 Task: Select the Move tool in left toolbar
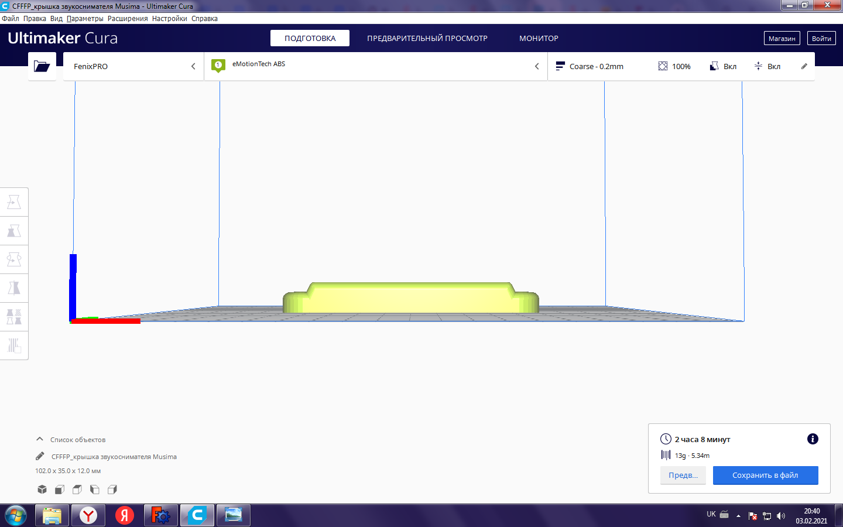coord(14,202)
